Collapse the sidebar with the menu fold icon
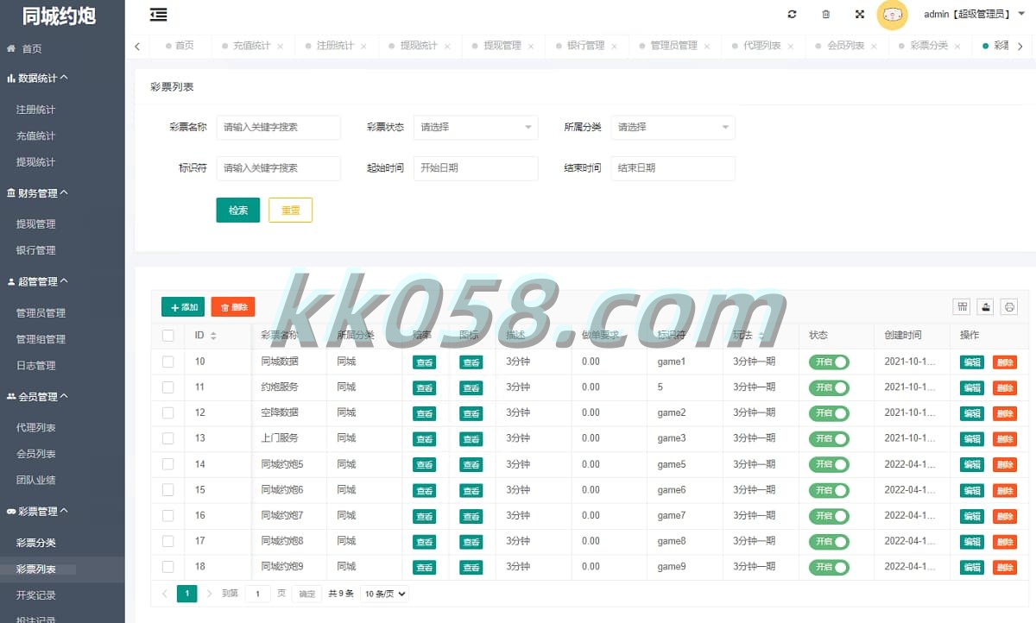Viewport: 1036px width, 623px height. coord(158,15)
